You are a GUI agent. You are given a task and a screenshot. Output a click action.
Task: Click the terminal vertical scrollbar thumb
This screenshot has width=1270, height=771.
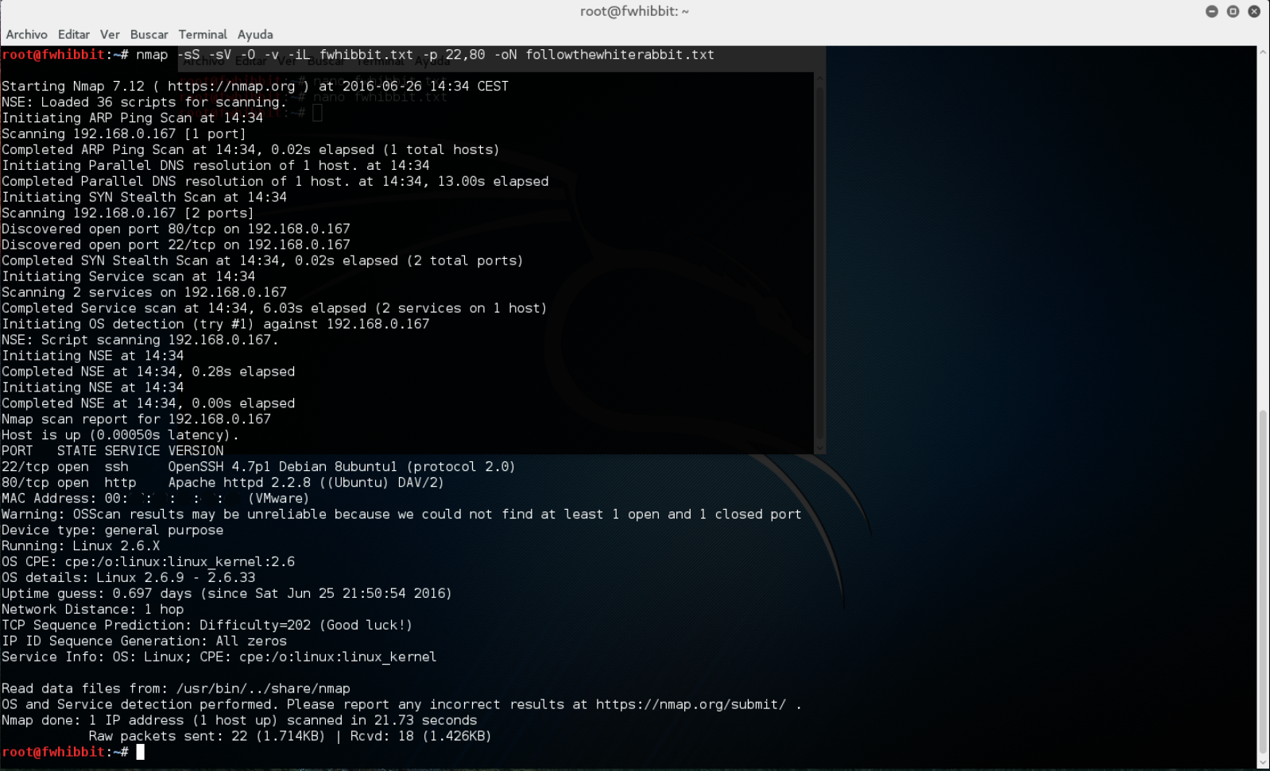pyautogui.click(x=1263, y=582)
